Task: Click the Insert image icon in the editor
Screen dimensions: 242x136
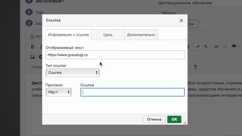Action: (33, 57)
